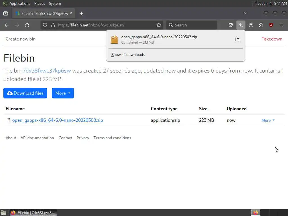Toggle the downloads toolbar button
This screenshot has width=288, height=216.
pyautogui.click(x=241, y=25)
